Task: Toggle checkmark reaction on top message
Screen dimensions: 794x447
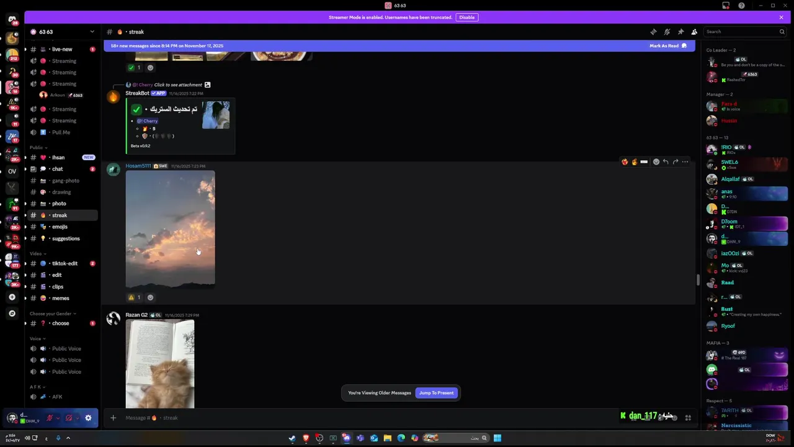Action: pos(134,68)
